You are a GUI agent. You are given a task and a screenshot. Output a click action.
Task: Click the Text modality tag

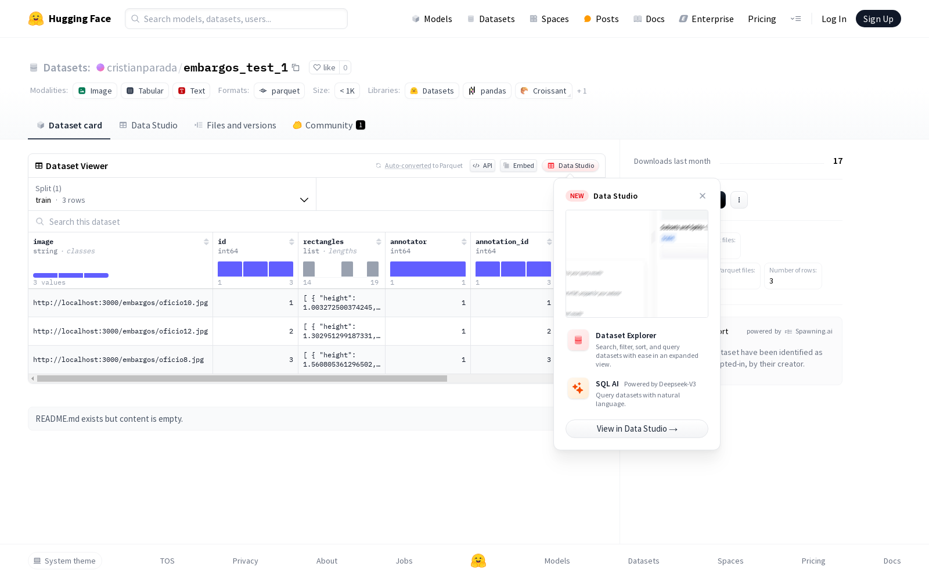(x=192, y=91)
